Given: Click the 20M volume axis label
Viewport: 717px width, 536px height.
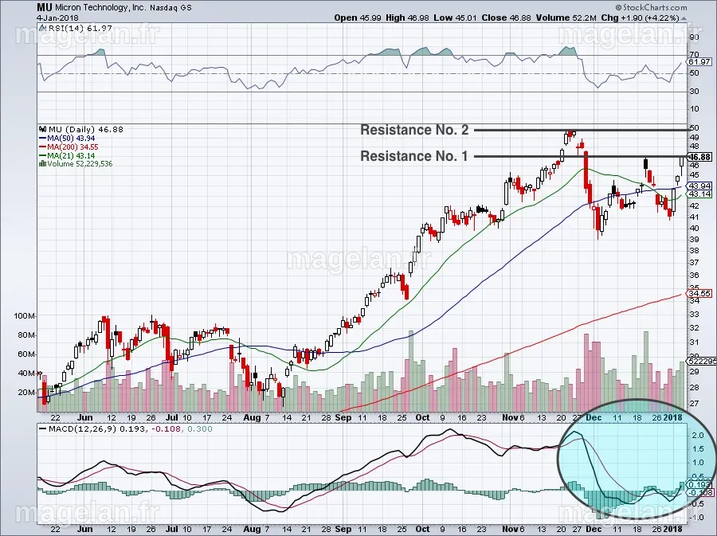Looking at the screenshot, I should click(26, 392).
